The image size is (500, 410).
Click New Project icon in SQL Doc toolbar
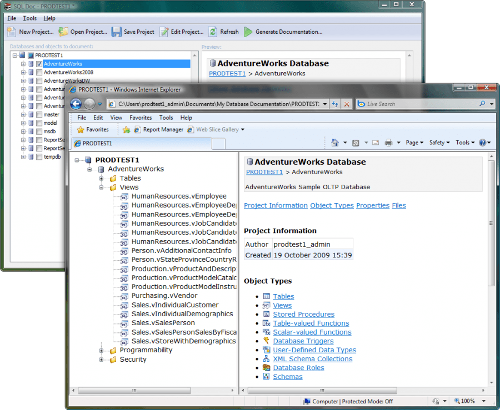click(12, 32)
